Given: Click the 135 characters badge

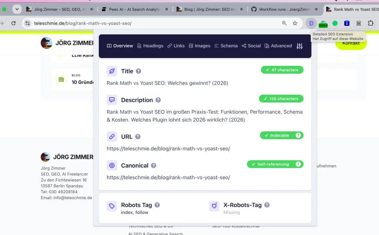Looking at the screenshot, I should 281,98.
